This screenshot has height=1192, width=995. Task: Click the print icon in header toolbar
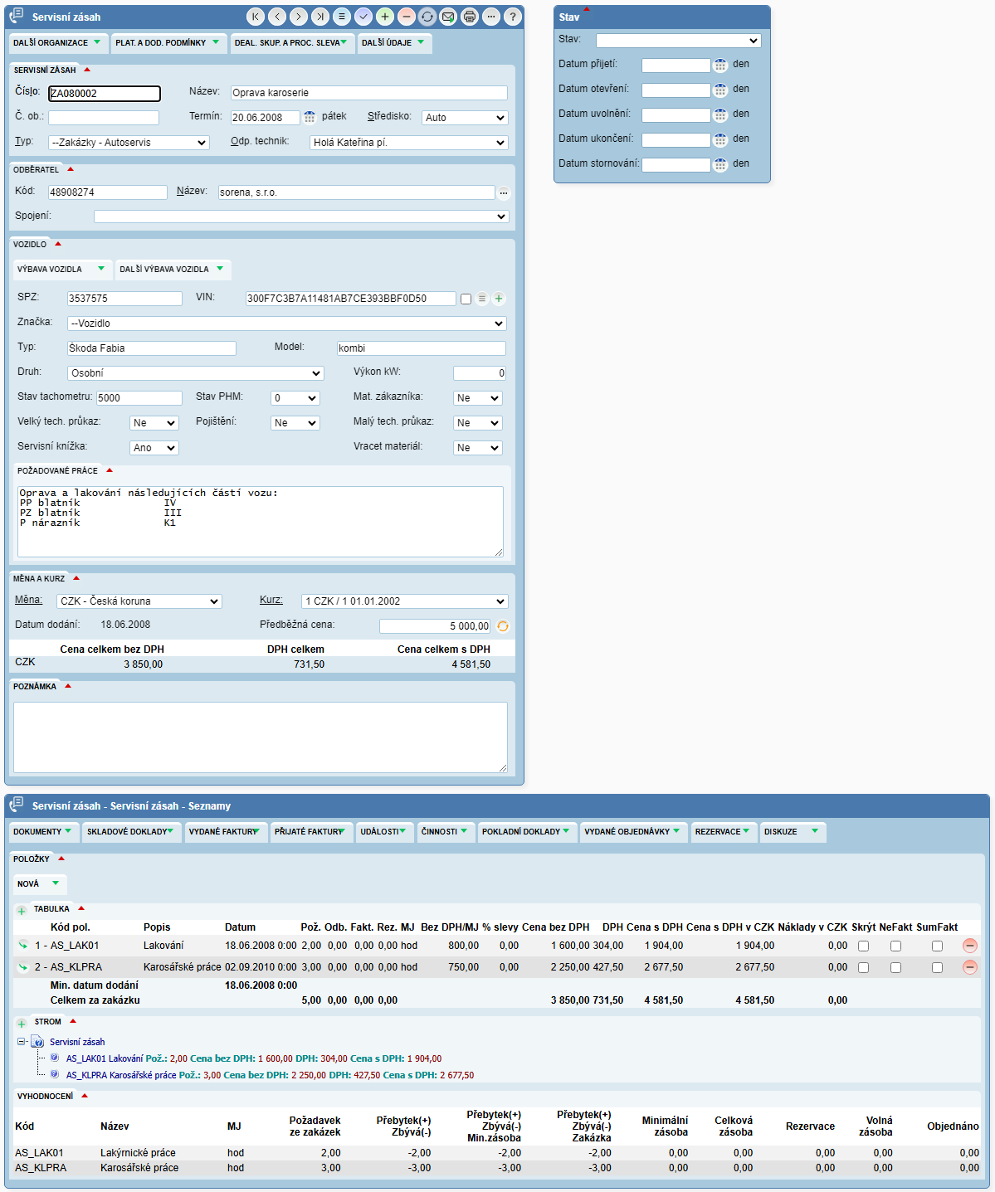tap(470, 17)
